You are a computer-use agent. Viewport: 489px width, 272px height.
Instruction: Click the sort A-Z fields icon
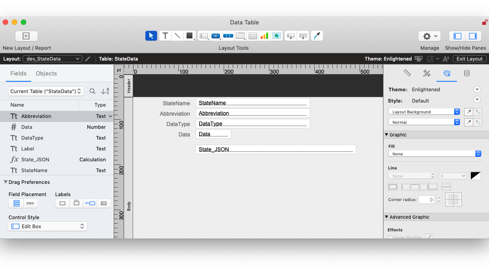pos(105,91)
